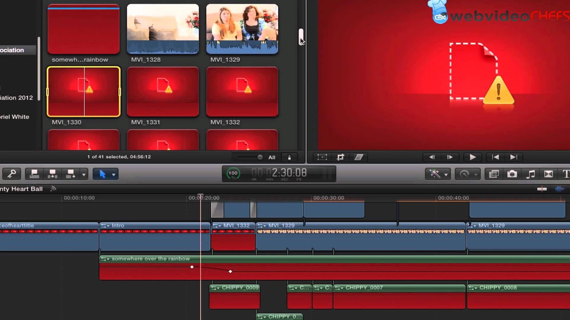Click the 'nty Heart Ball' project name
This screenshot has width=570, height=320.
pos(21,189)
